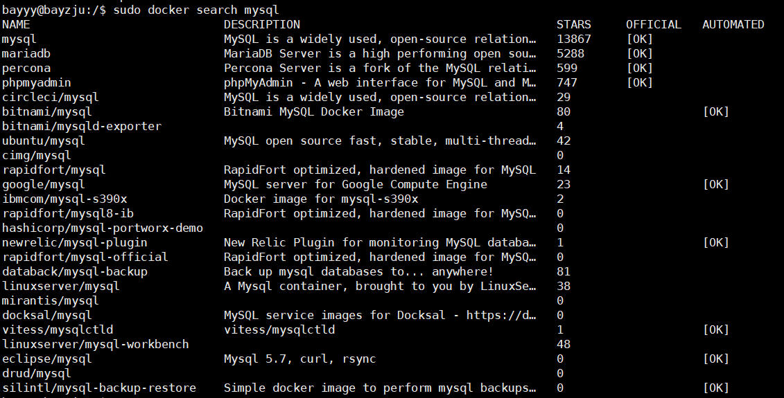Click the STARS column header

click(x=574, y=25)
